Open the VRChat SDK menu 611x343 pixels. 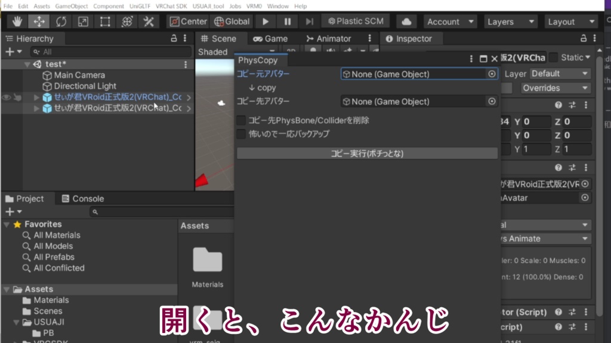171,6
